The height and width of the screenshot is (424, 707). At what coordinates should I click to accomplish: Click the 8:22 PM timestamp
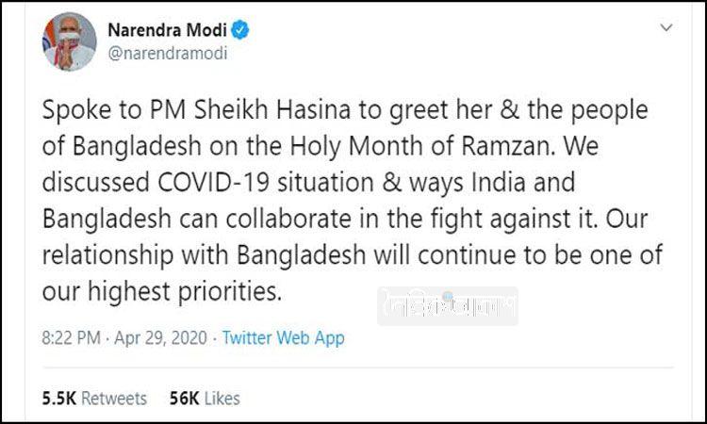coord(72,338)
